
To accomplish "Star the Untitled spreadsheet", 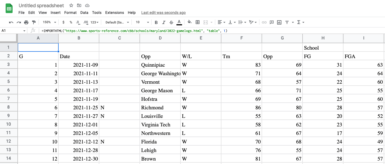I will point(71,5).
